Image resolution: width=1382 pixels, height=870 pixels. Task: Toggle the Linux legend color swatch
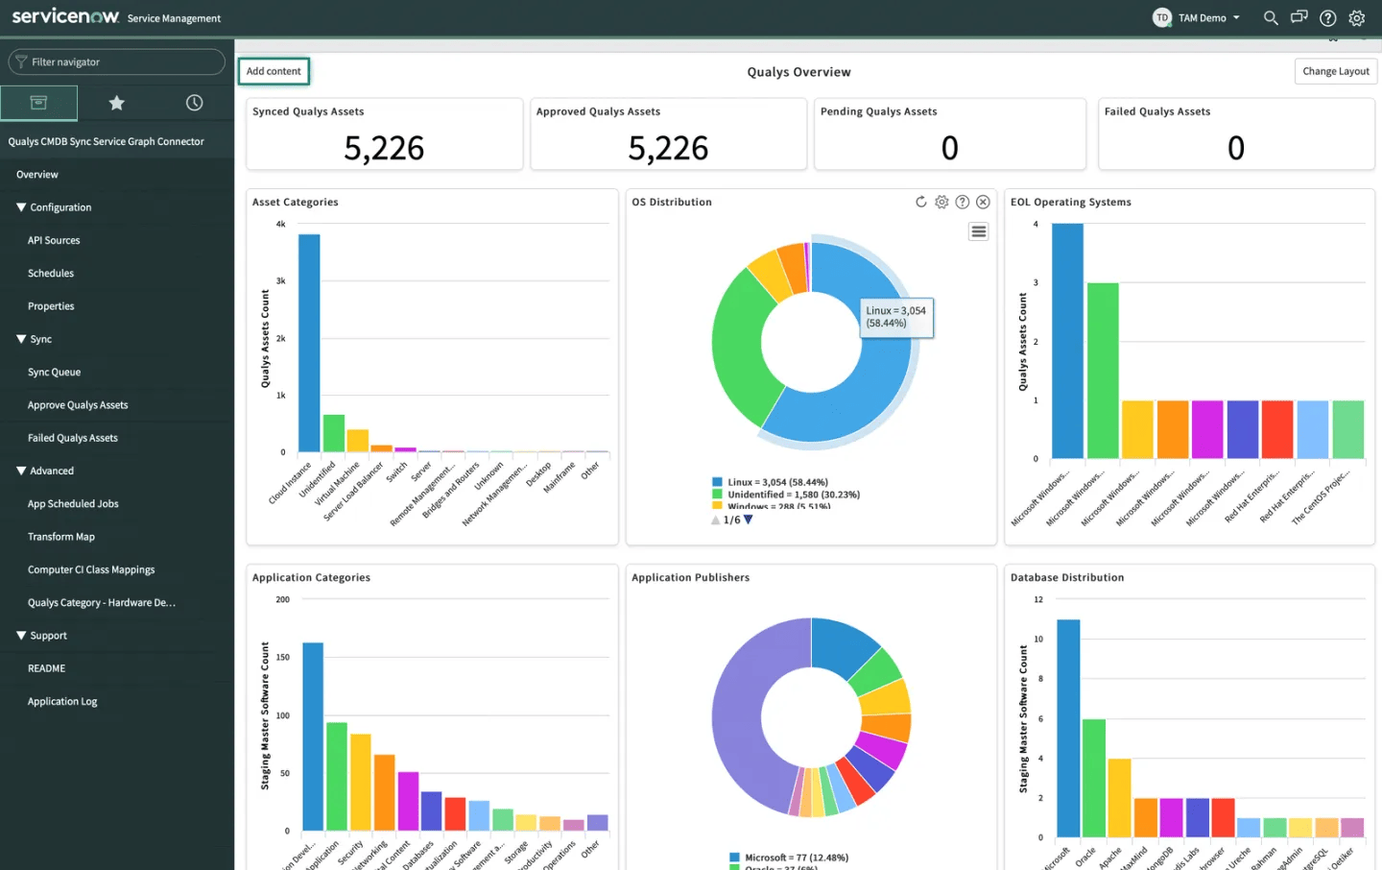click(x=717, y=482)
